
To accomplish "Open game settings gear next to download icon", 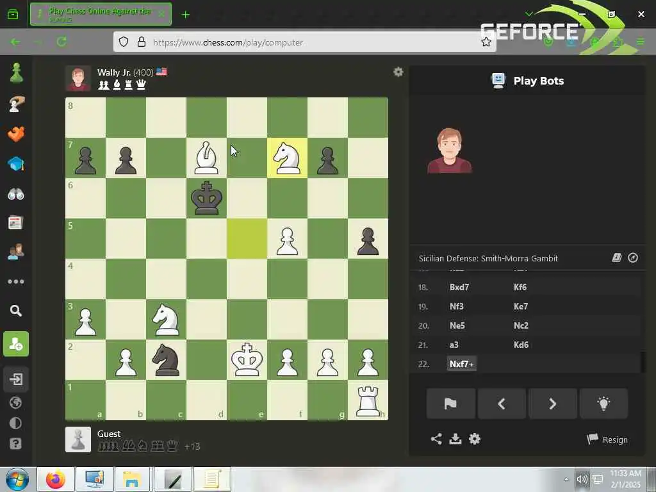I will (x=475, y=439).
